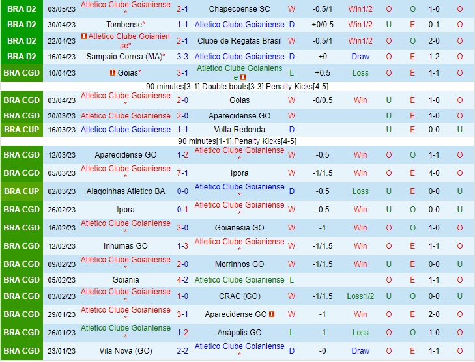475x362 pixels.
Task: Click the half-time score 1-2 on Sampaio Correa row
Action: click(x=434, y=57)
